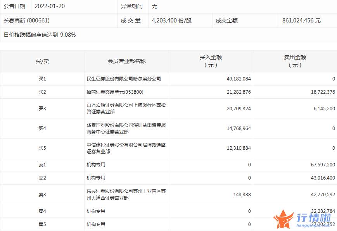Click the 成交金额 label

pos(227,21)
